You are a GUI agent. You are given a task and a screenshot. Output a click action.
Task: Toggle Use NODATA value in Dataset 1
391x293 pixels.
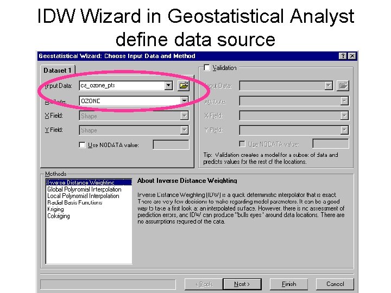[x=82, y=145]
